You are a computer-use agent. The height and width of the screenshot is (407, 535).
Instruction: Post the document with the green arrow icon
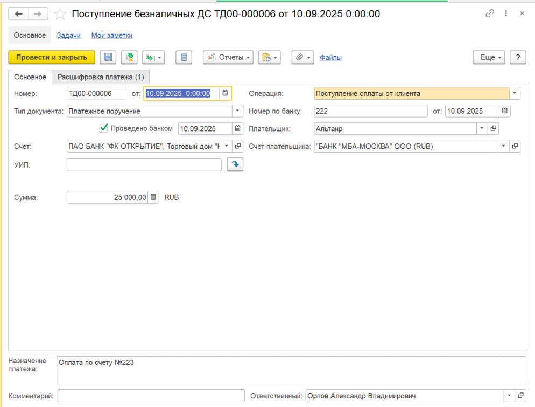coord(129,57)
